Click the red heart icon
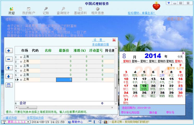The width and height of the screenshot is (194, 125). tap(156, 6)
